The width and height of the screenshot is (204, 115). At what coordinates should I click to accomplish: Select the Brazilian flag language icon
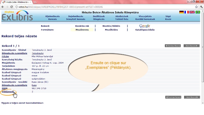point(198,12)
